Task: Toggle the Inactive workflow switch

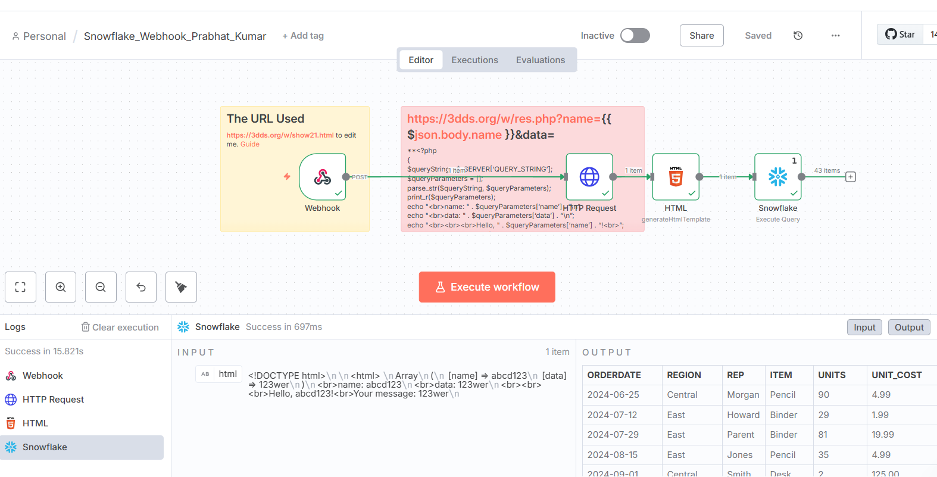Action: (x=635, y=36)
